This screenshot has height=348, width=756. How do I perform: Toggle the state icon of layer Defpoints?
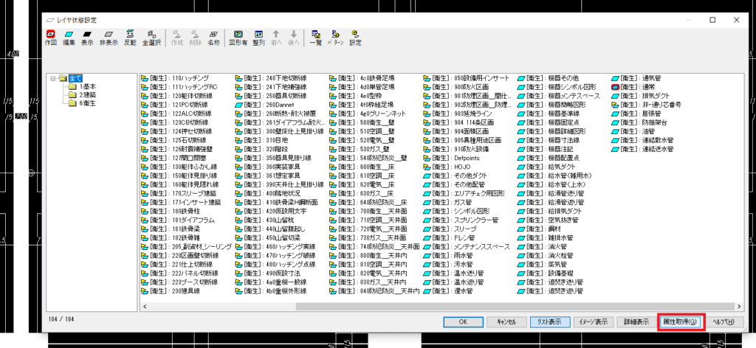click(x=428, y=158)
